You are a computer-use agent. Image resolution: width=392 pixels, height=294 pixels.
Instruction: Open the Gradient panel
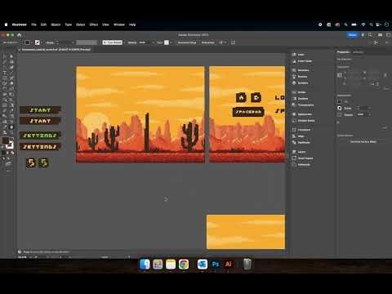[300, 99]
